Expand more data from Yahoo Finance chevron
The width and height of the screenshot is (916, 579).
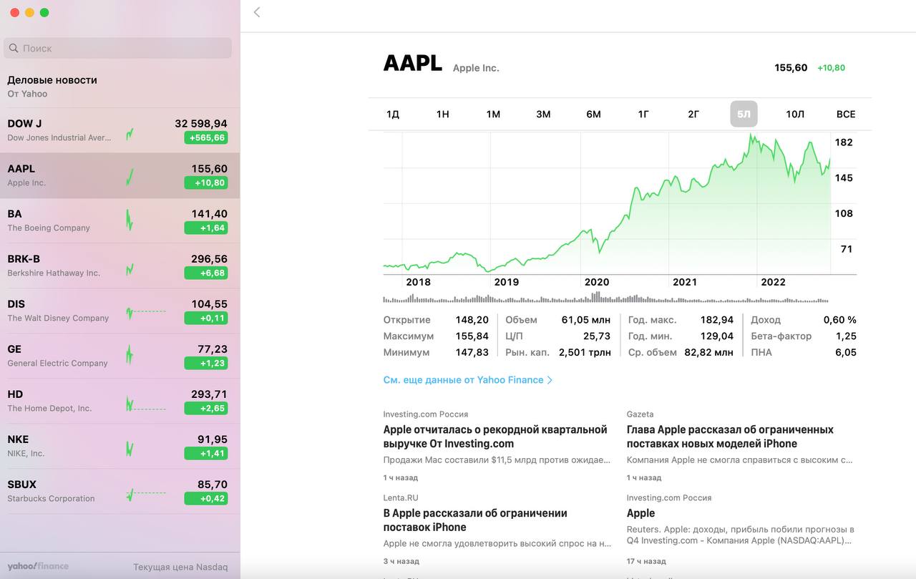[x=550, y=380]
